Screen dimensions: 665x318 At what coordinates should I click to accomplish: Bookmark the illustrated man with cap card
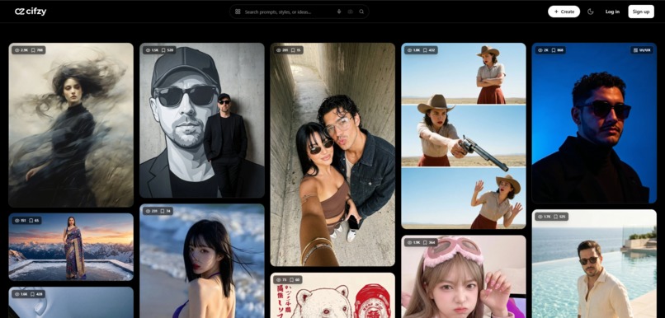(163, 50)
